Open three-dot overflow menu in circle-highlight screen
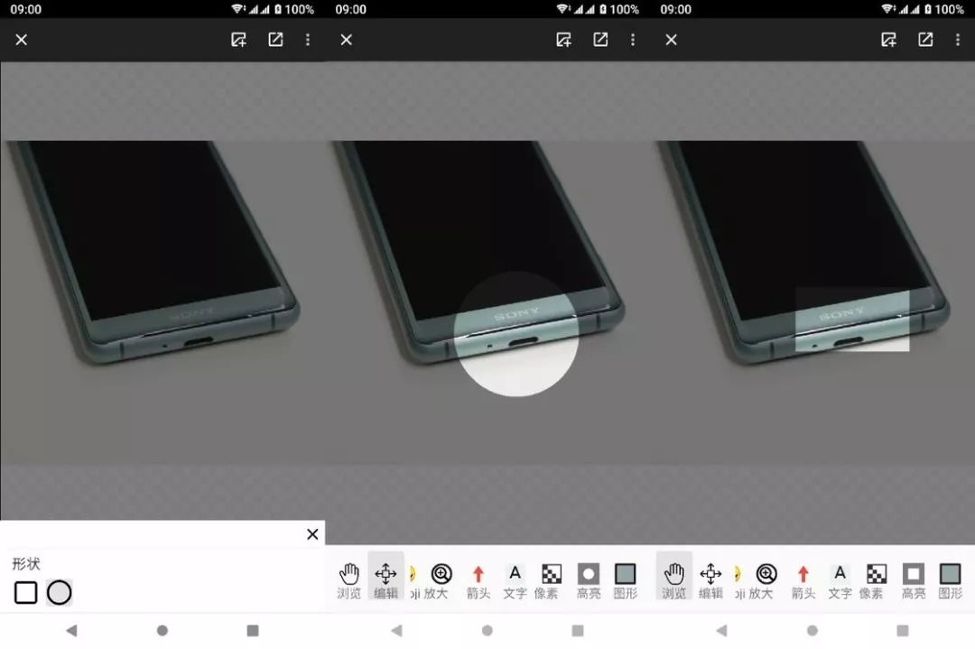This screenshot has height=649, width=975. pyautogui.click(x=633, y=40)
